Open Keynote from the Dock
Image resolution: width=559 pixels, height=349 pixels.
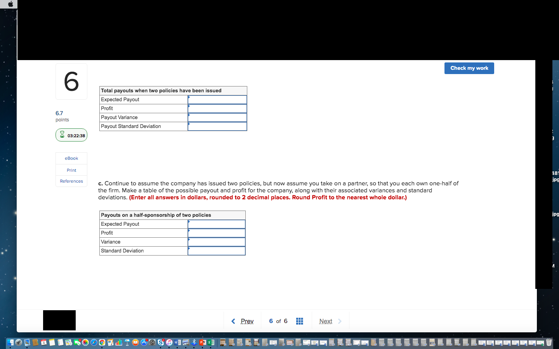[127, 342]
